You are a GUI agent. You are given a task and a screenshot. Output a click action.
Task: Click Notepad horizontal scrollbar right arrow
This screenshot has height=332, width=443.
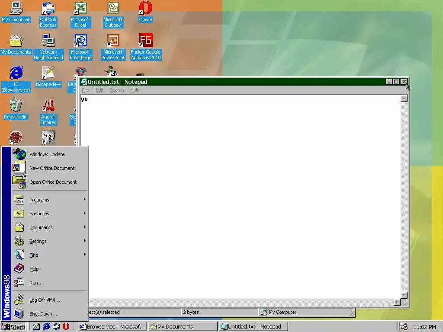[398, 302]
